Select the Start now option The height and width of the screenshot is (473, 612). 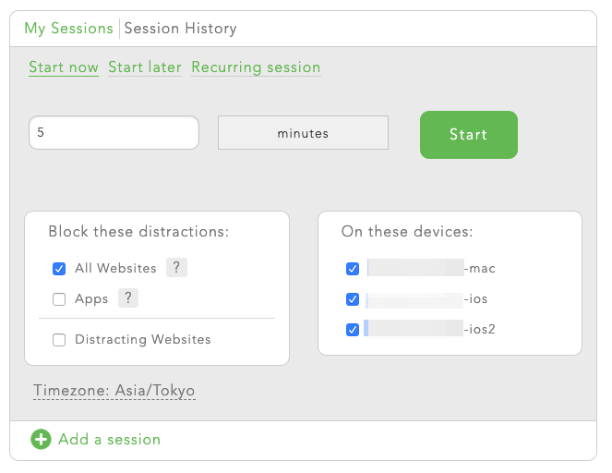64,67
